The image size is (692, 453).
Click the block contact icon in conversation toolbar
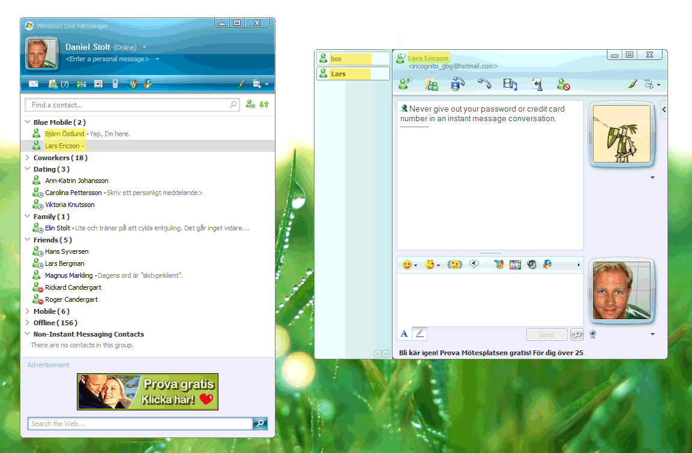(562, 85)
